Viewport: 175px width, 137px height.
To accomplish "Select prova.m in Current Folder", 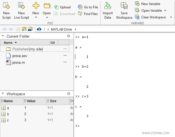I will [x=18, y=62].
